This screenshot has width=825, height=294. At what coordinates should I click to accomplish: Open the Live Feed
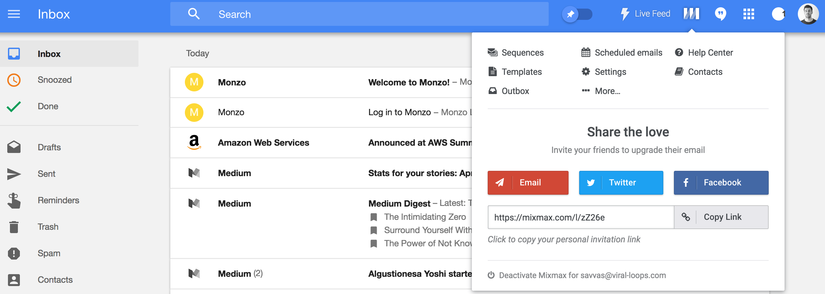(645, 14)
